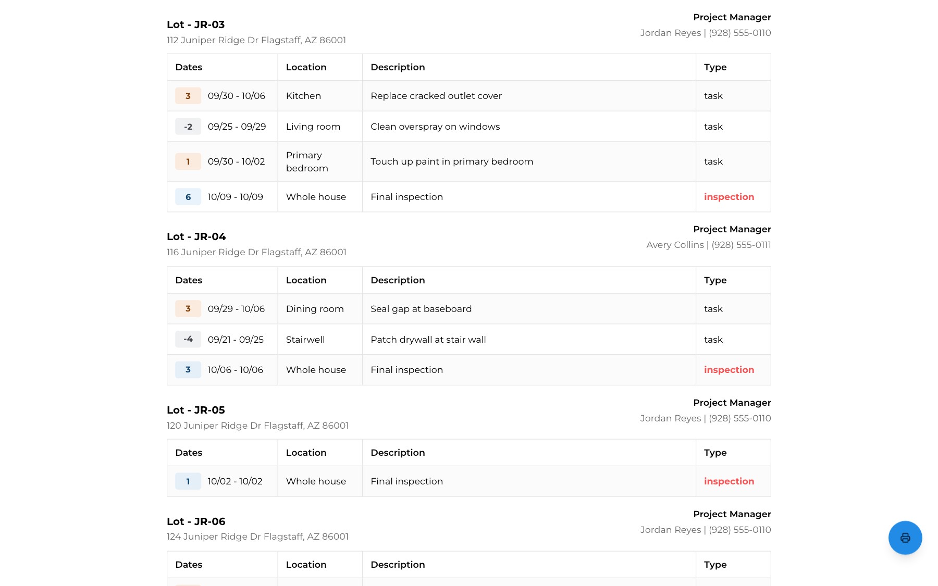
Task: Select the 09/29 - 10/06 date range
Action: pyautogui.click(x=236, y=309)
